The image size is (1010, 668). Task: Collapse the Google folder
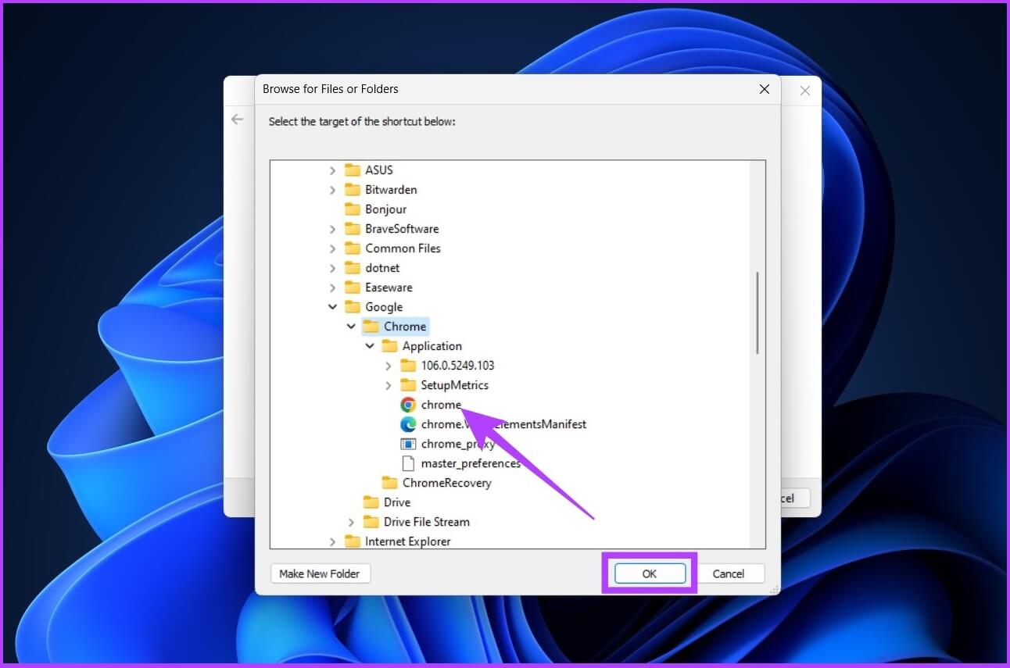[332, 306]
